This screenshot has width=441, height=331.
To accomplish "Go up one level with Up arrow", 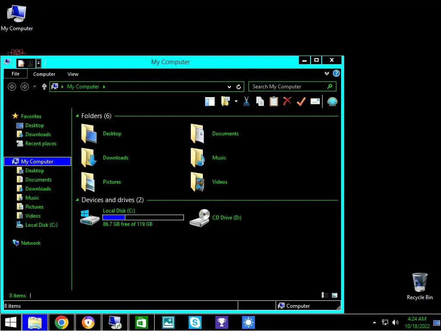I will coord(44,87).
